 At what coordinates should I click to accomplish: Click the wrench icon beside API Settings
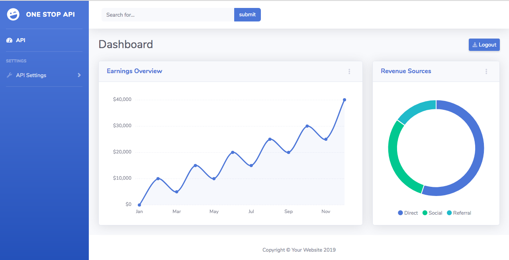pos(10,75)
